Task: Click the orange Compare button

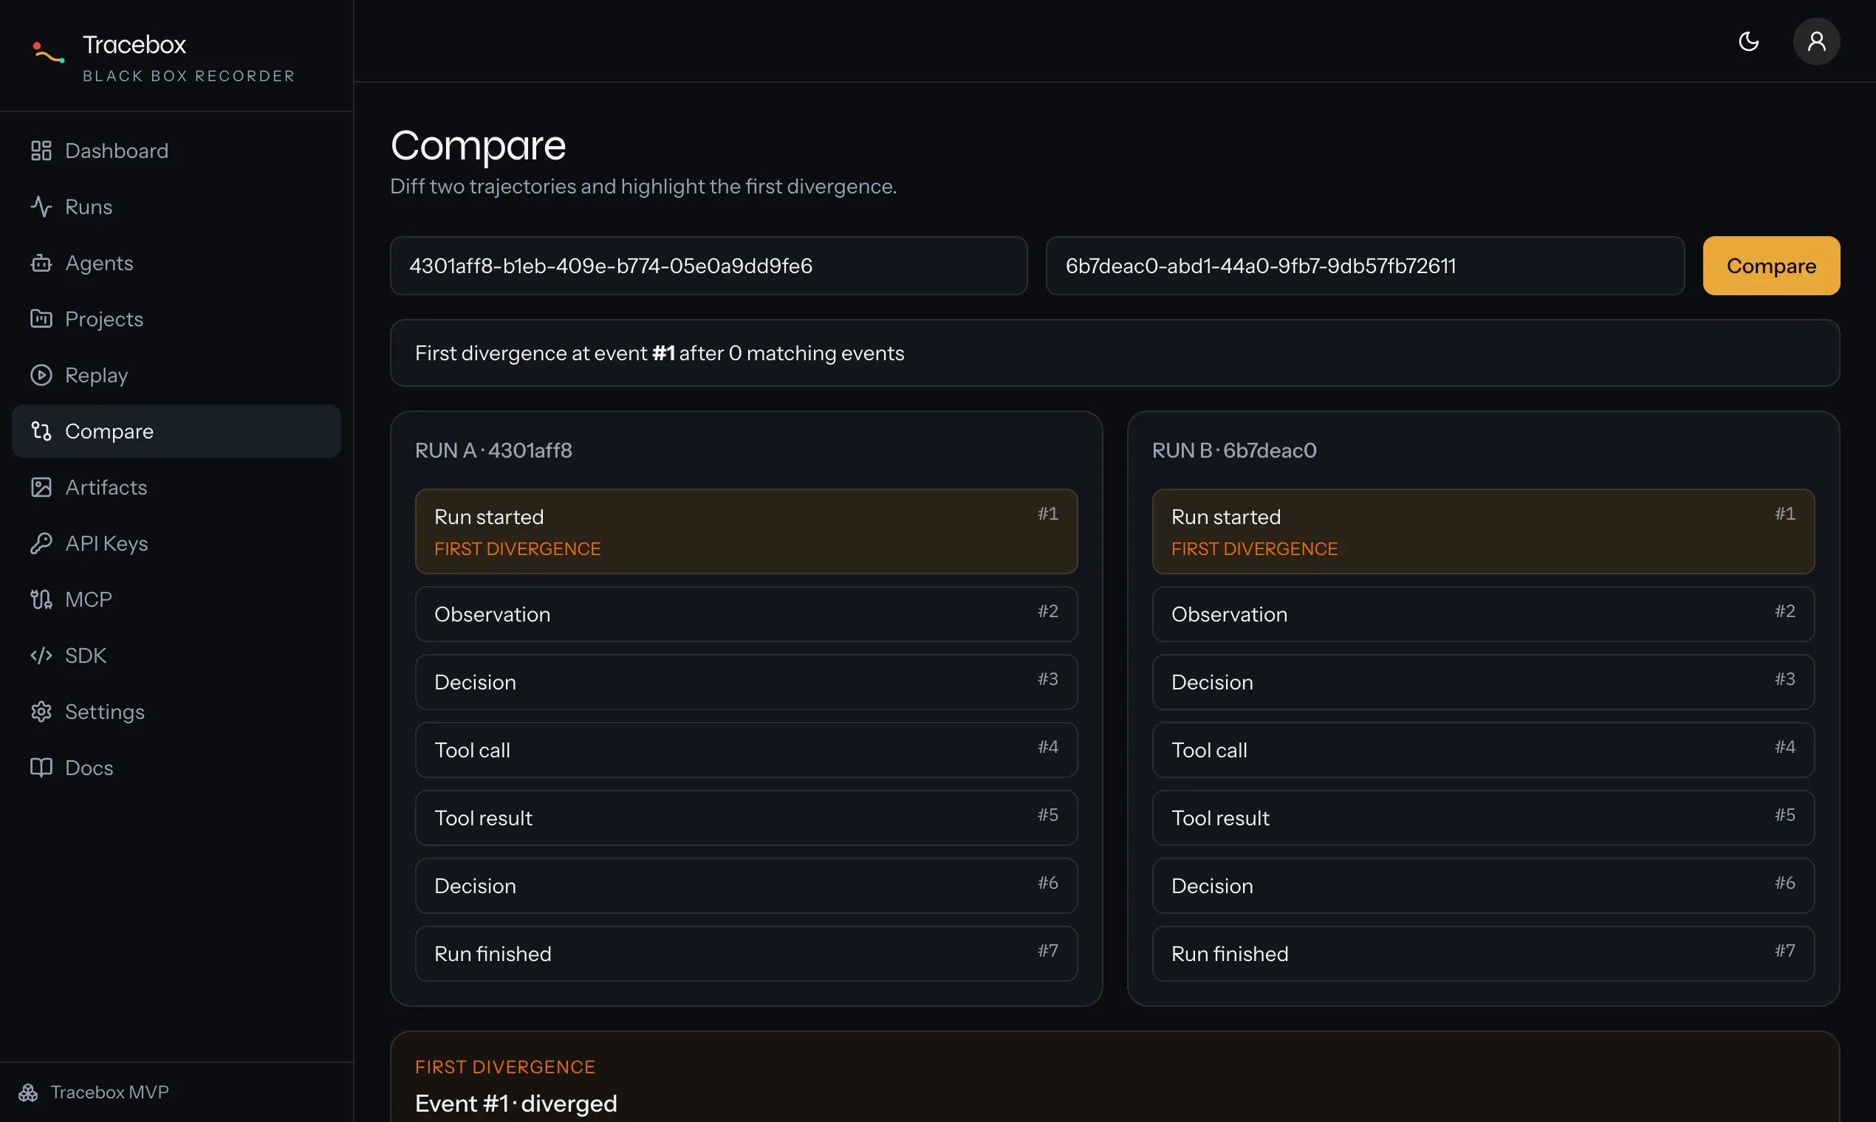Action: tap(1771, 266)
